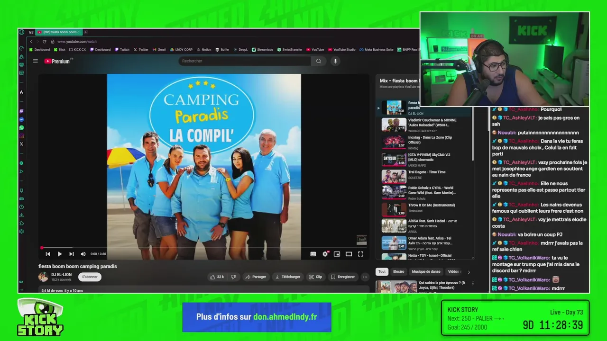This screenshot has height=341, width=607.
Task: Open the Streamlabs bookmark
Action: pos(263,50)
